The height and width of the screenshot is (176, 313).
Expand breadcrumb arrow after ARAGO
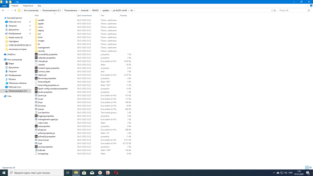click(100, 10)
